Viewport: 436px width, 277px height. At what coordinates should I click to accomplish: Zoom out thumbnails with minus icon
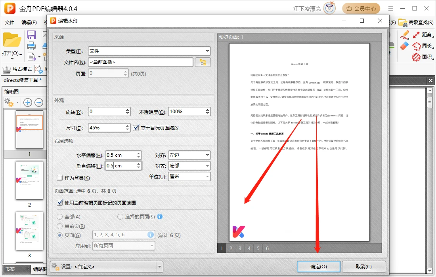pyautogui.click(x=39, y=103)
